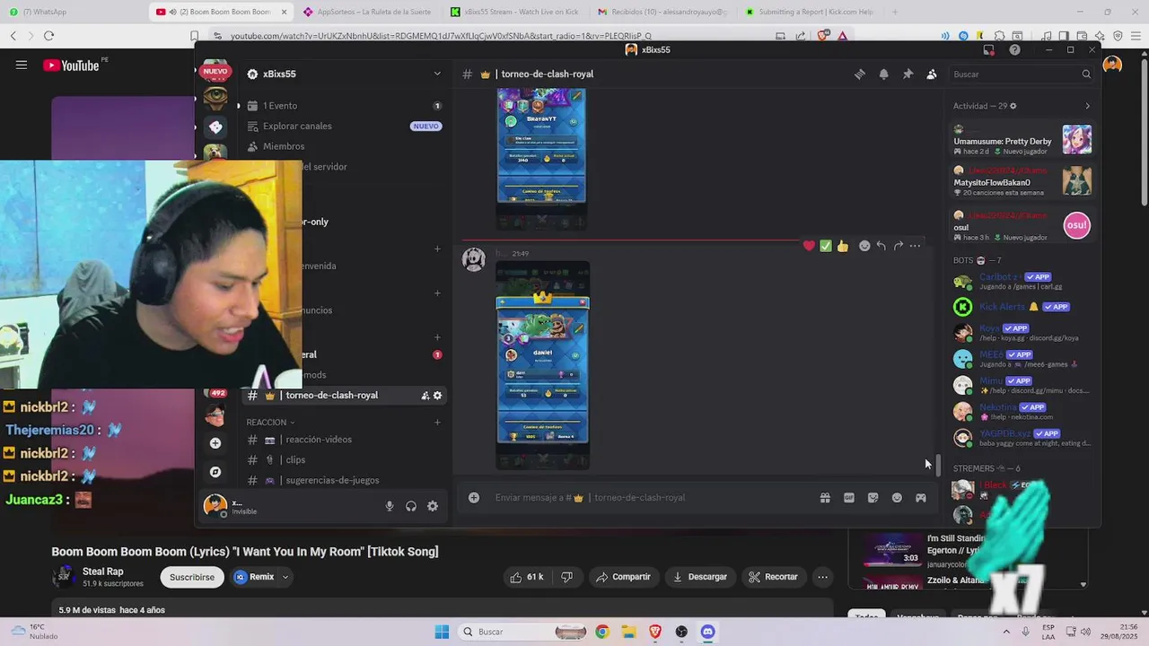Click the plus attachment button in message box

(x=474, y=498)
